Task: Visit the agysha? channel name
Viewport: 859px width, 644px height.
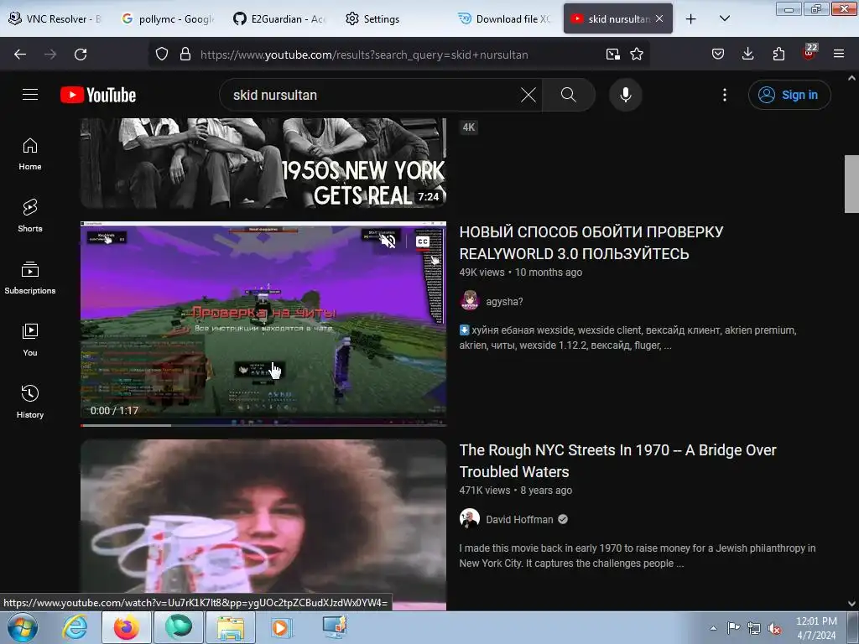Action: (504, 302)
